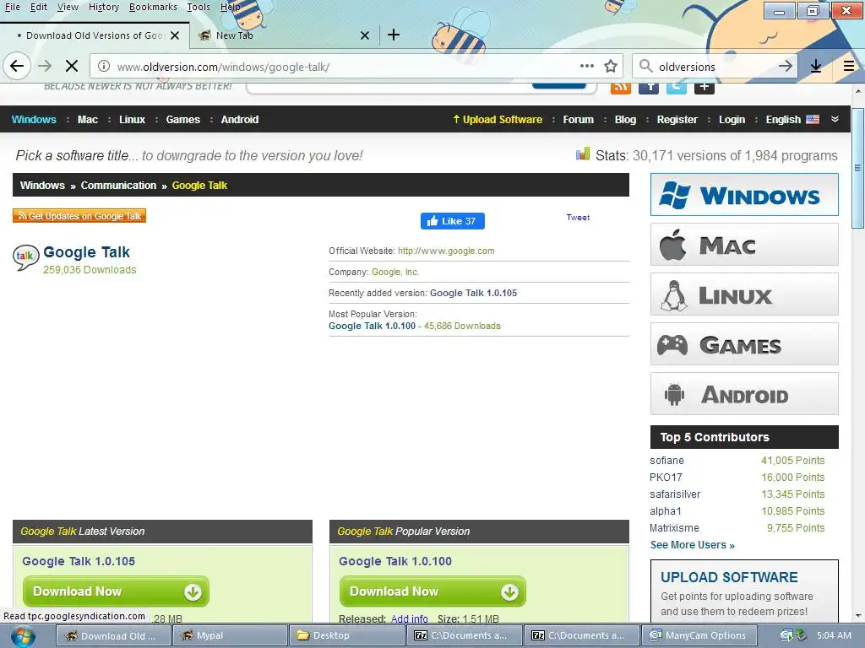Click the search magnifier icon in search box

[645, 66]
